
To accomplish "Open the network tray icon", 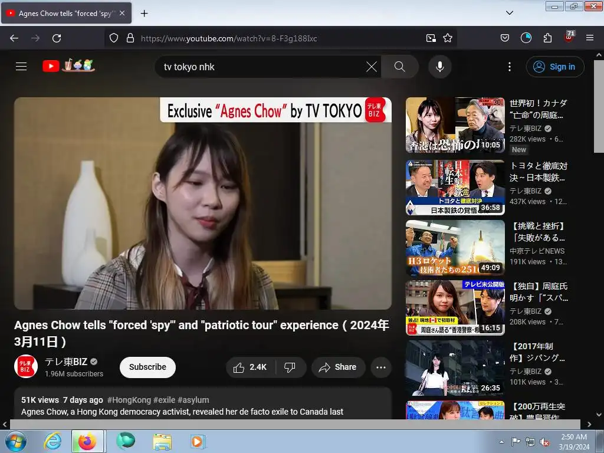I will (530, 442).
